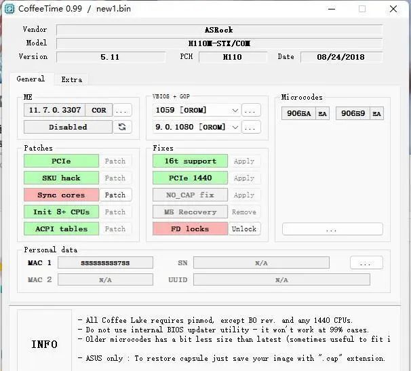Click the PCIe 1440 fix status

190,178
